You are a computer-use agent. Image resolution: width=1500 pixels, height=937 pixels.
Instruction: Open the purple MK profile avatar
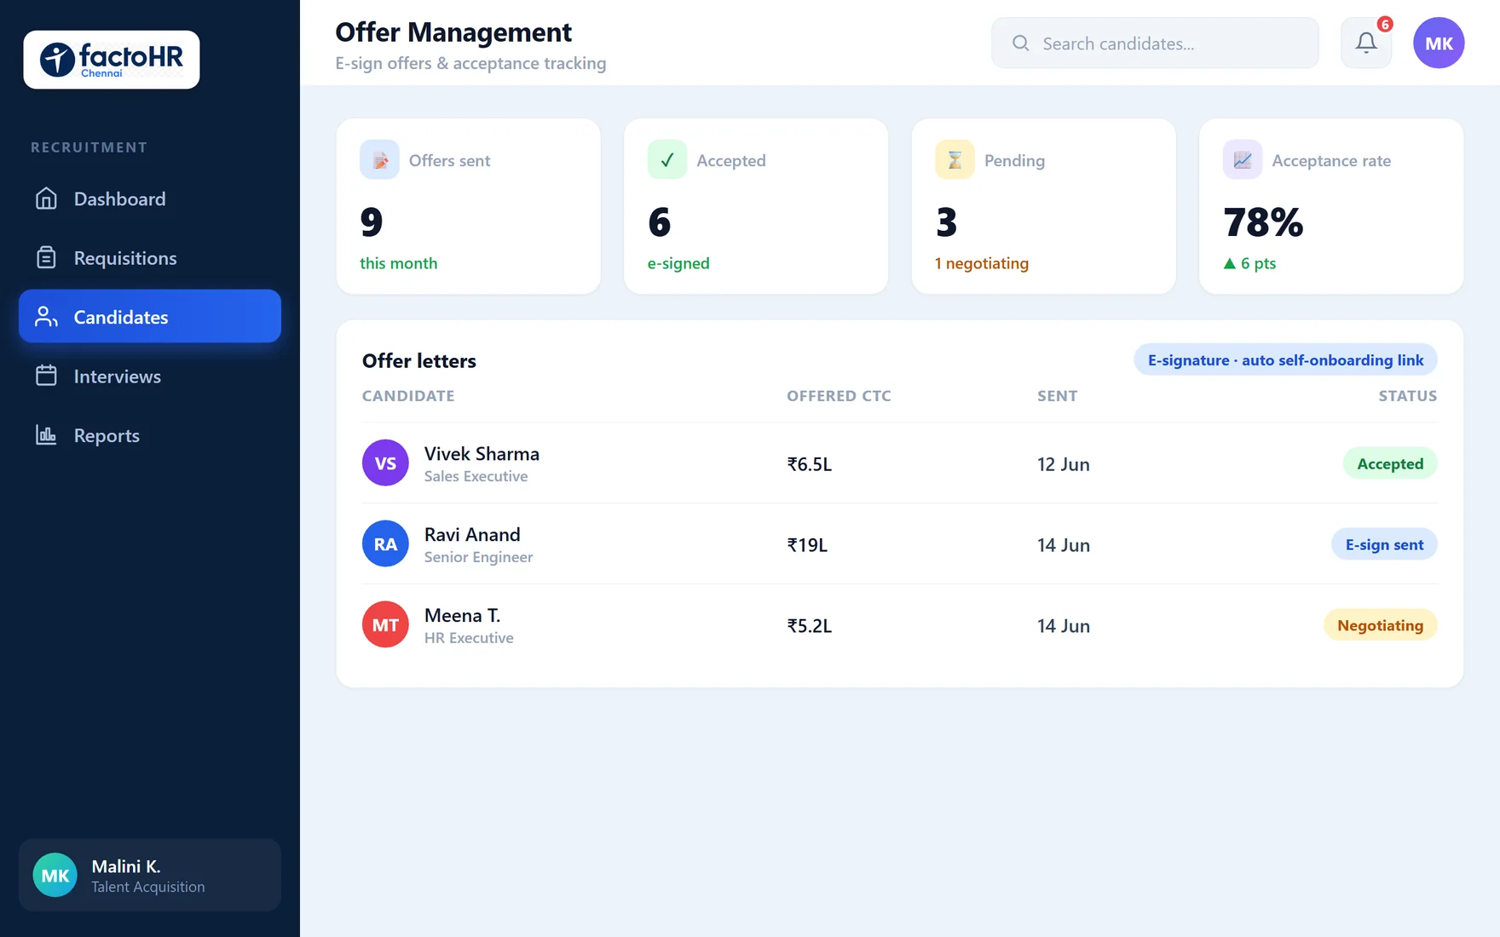click(1439, 43)
